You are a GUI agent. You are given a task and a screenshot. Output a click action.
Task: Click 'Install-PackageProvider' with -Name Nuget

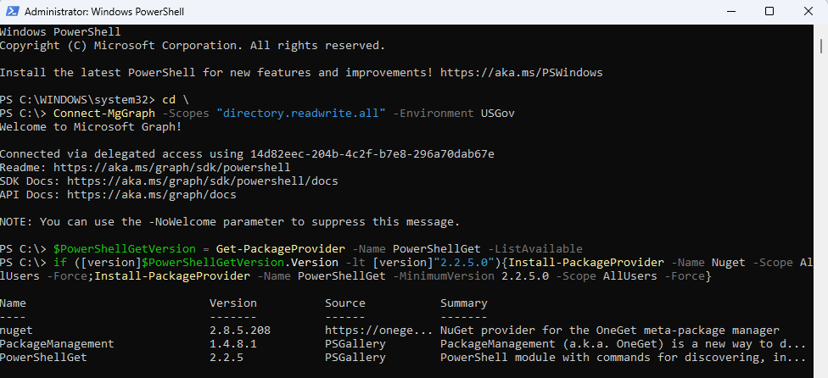coord(585,263)
